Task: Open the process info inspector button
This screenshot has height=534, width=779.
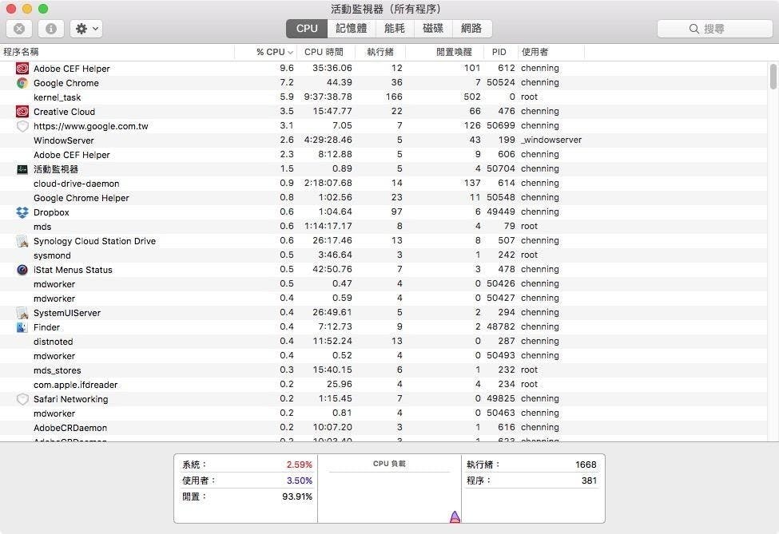Action: [x=50, y=29]
